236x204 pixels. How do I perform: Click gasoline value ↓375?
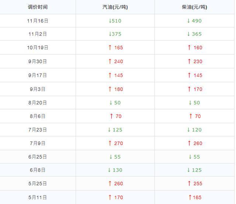(x=115, y=34)
